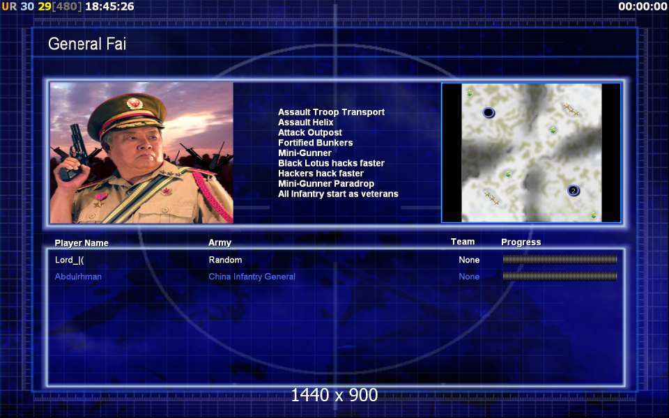Click the 18:45:26 clock readout
Viewport: 669px width, 418px height.
pyautogui.click(x=109, y=6)
